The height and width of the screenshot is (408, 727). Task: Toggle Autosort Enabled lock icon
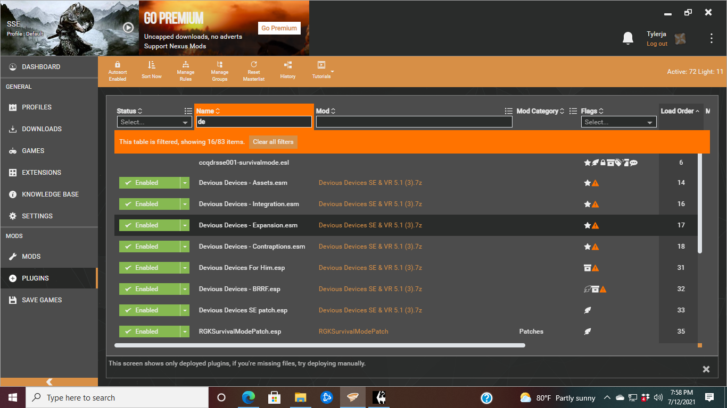tap(118, 64)
